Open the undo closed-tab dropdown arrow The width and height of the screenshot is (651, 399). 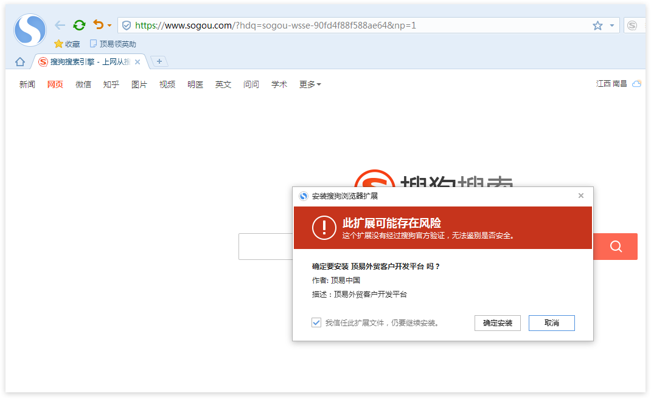click(110, 26)
